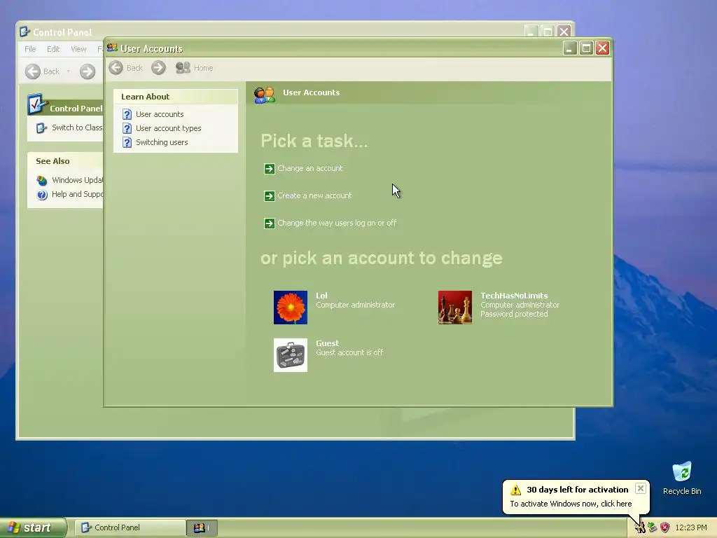
Task: Go to Home in User Accounts toolbar
Action: pos(195,68)
